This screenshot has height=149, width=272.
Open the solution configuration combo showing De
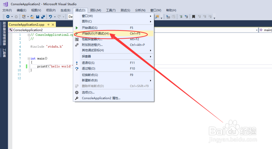(x=70, y=17)
